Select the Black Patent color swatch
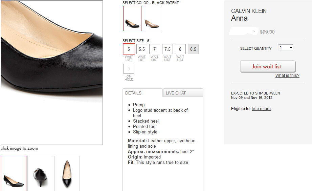312x191 pixels. [x=132, y=19]
